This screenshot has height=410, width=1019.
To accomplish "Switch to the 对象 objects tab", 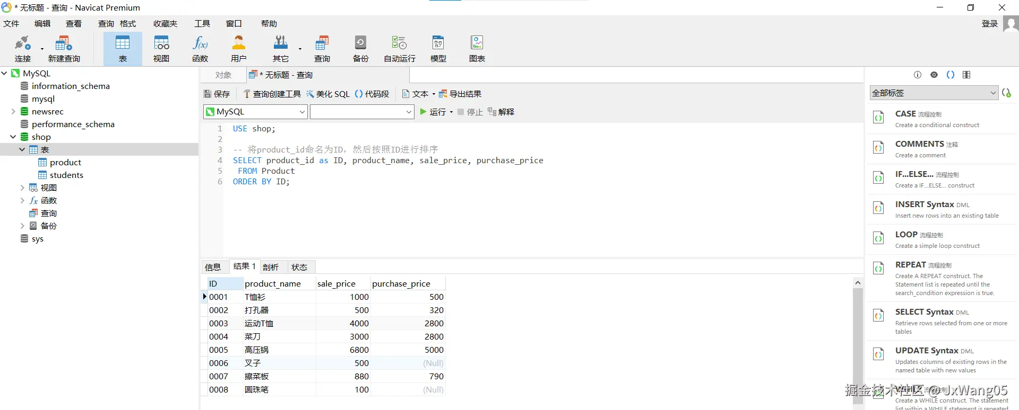I will [223, 75].
